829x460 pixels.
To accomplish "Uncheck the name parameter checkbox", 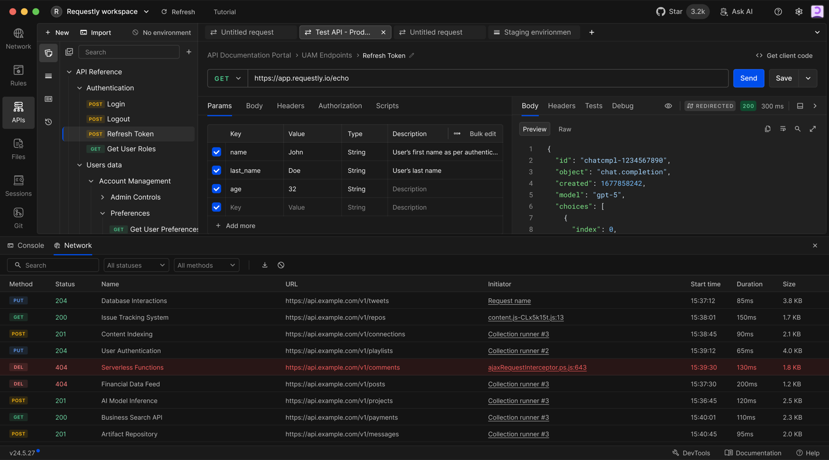I will pos(217,152).
